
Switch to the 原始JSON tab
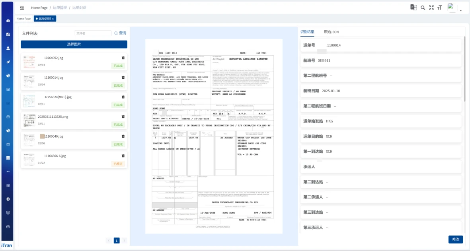pos(332,32)
